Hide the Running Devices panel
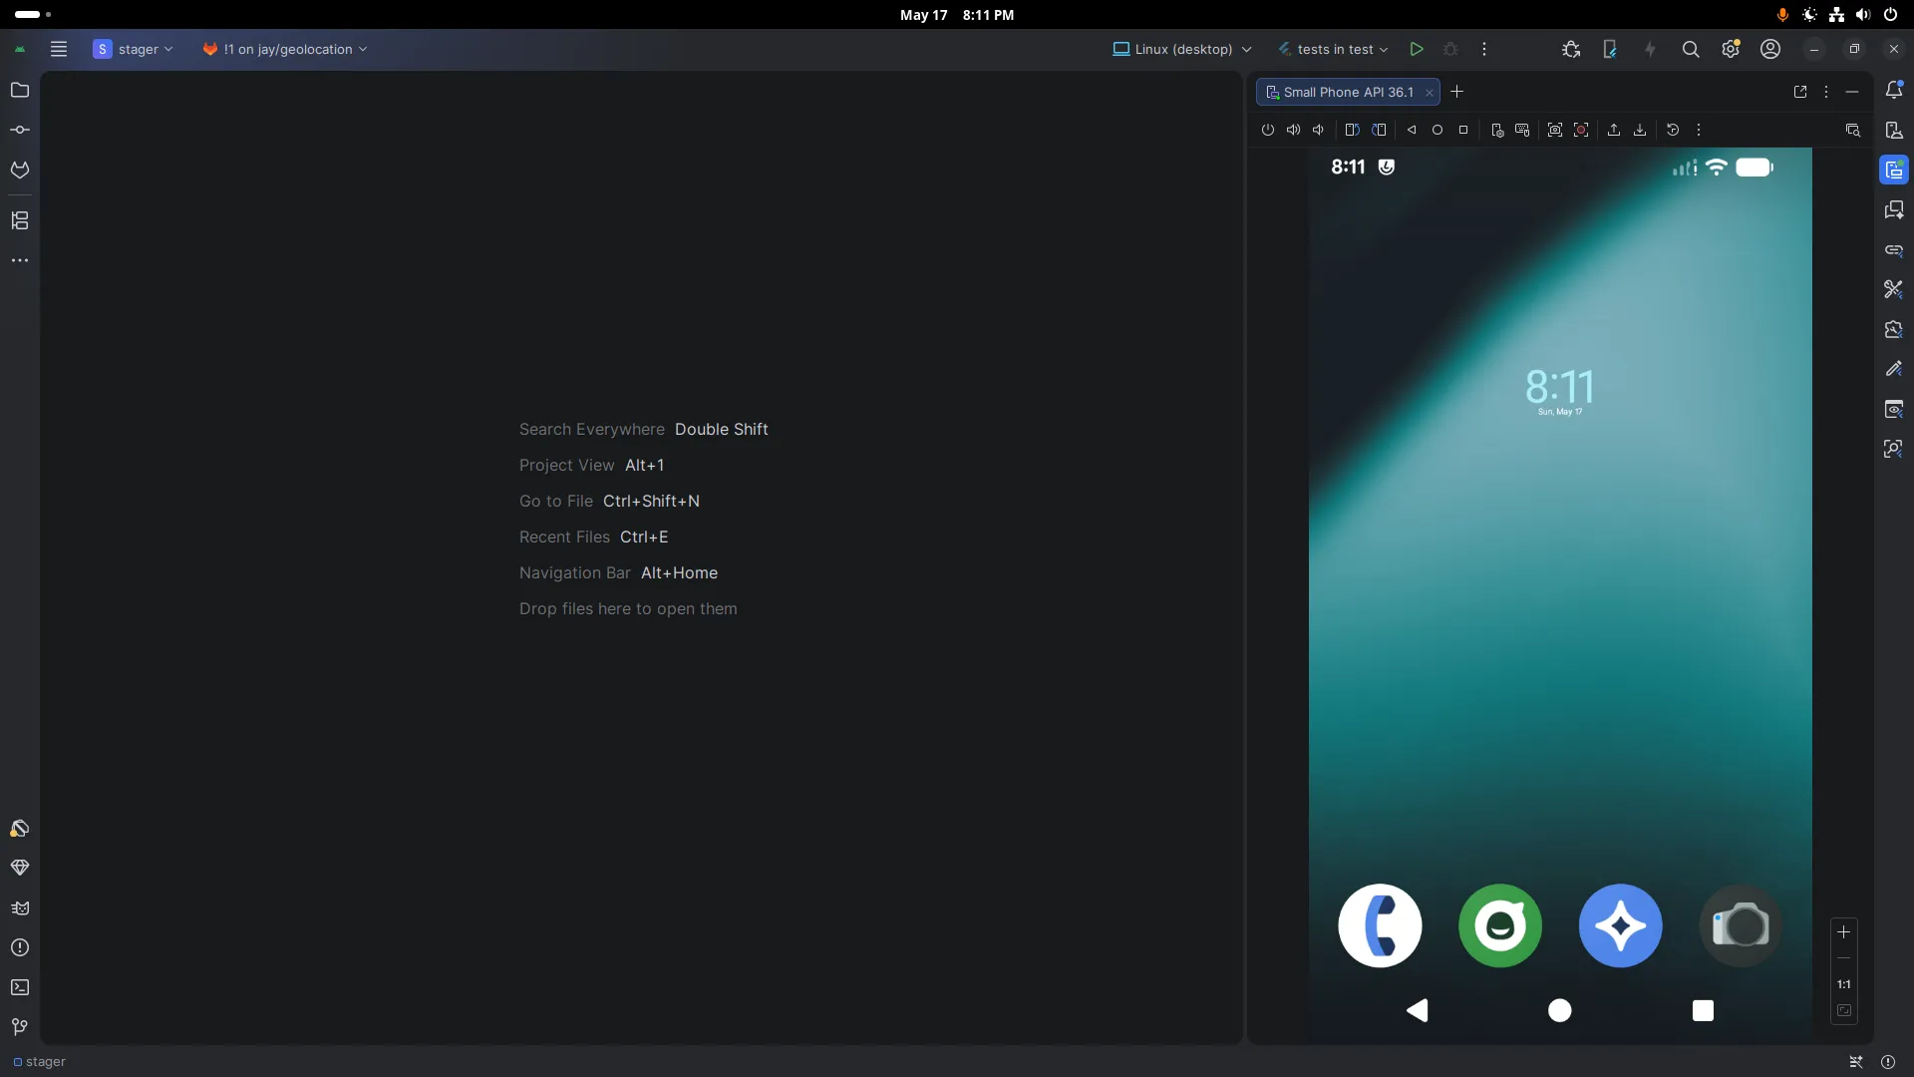This screenshot has width=1914, height=1077. point(1852,92)
